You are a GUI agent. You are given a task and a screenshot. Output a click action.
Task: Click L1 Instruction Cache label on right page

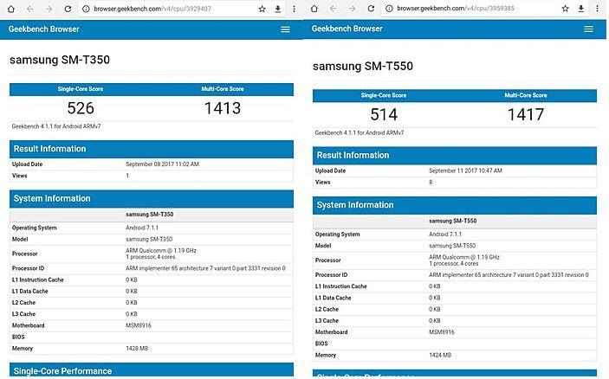pos(340,286)
